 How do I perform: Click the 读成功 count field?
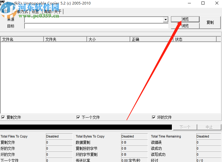tap(209, 148)
